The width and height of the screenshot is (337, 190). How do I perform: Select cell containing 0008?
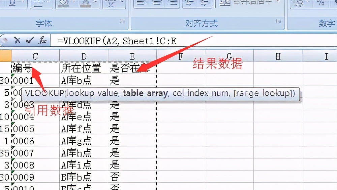tap(35, 165)
